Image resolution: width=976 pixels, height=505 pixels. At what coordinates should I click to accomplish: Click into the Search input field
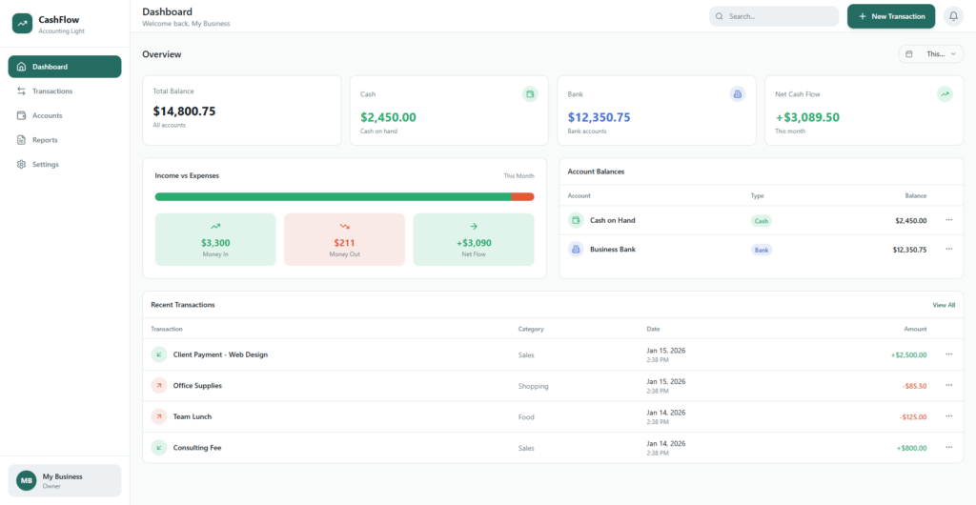pos(779,16)
